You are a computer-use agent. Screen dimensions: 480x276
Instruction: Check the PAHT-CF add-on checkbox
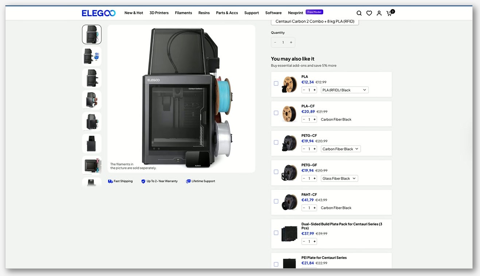pyautogui.click(x=276, y=201)
